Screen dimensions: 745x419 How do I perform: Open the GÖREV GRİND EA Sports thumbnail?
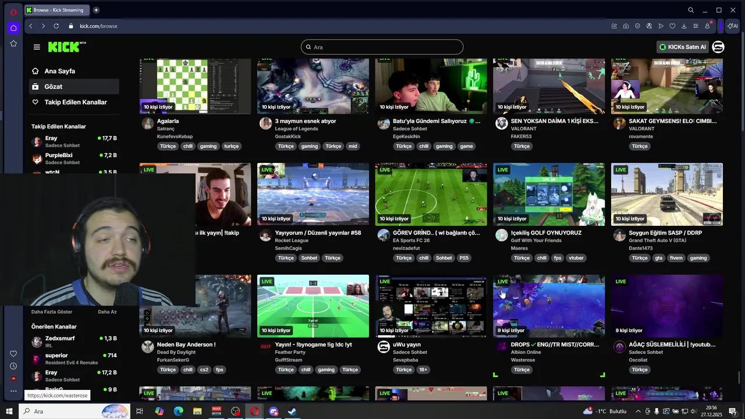pos(431,194)
